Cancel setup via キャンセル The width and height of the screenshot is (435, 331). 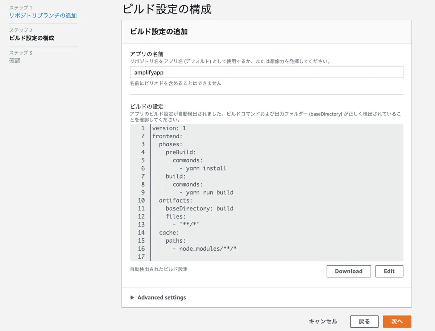323,322
